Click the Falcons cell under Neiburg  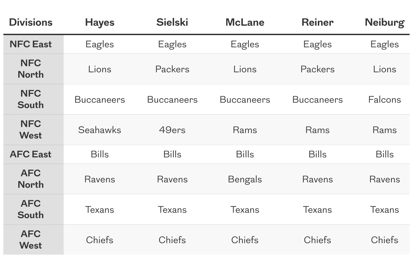click(x=384, y=100)
